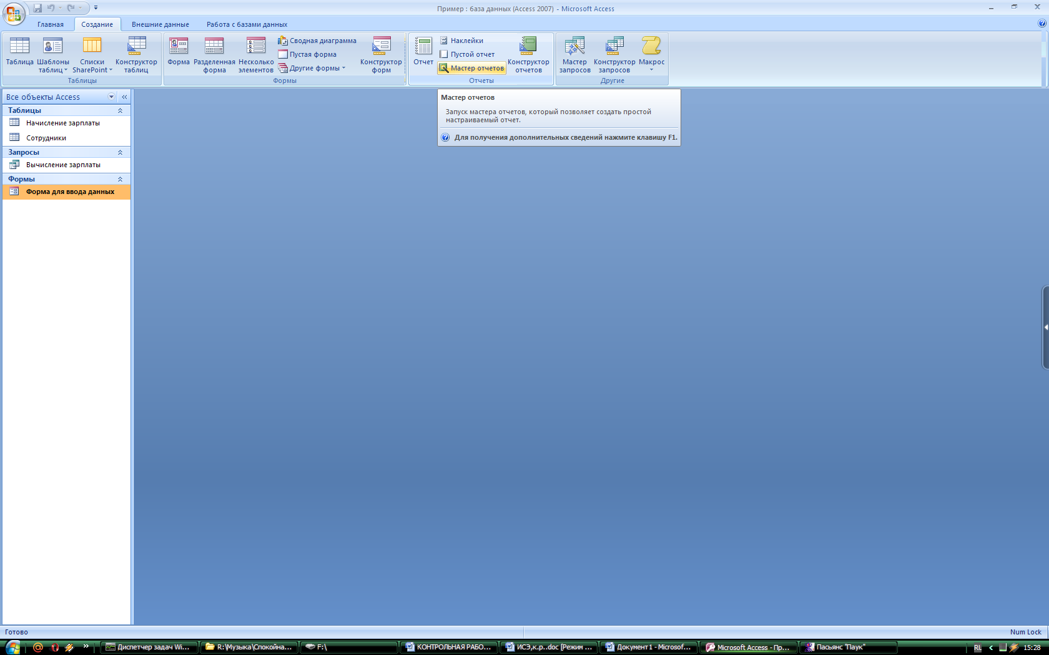Open Шаблоны таблиц templates
This screenshot has height=655, width=1049.
(x=53, y=55)
